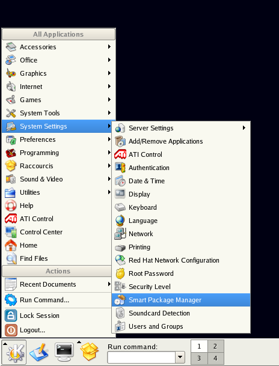Viewport: 279px width, 366px height.
Task: Click the Logout power icon
Action: (x=11, y=330)
